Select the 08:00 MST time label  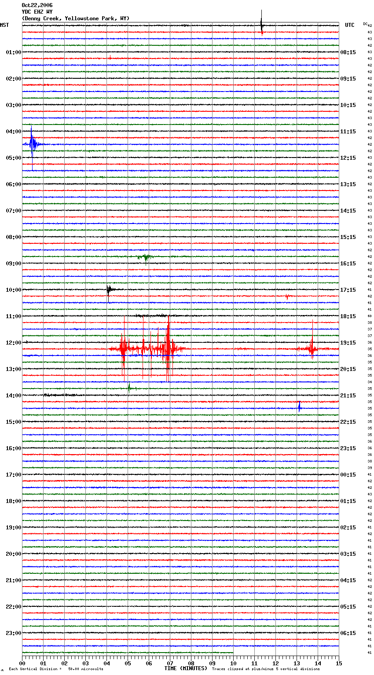click(14, 237)
